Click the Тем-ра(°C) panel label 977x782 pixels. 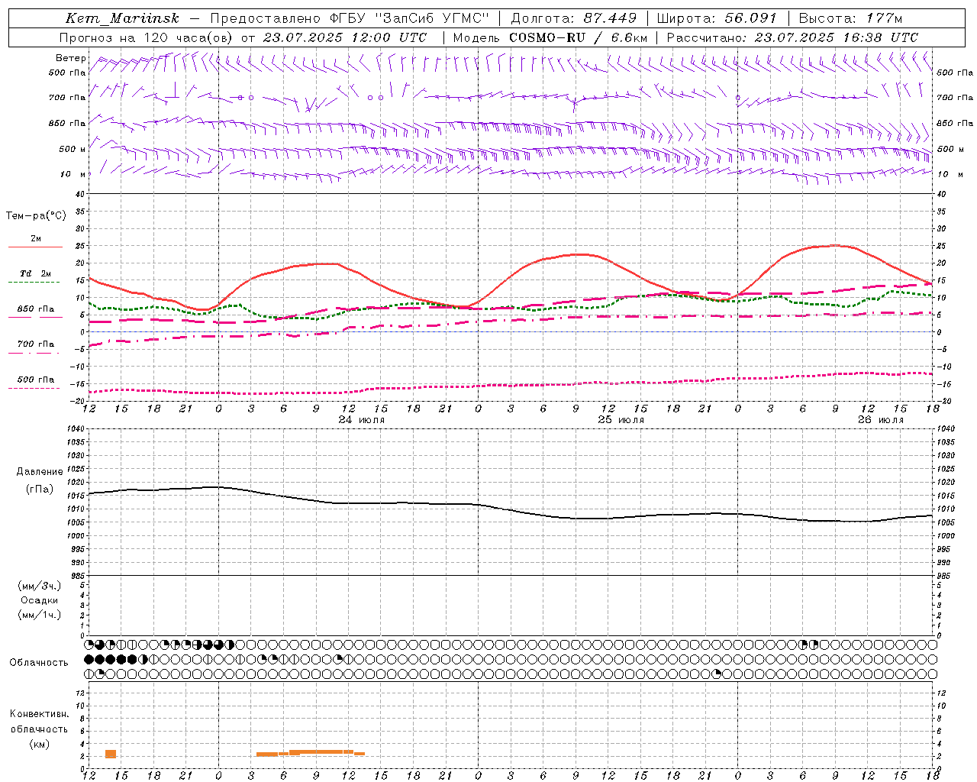click(x=37, y=216)
